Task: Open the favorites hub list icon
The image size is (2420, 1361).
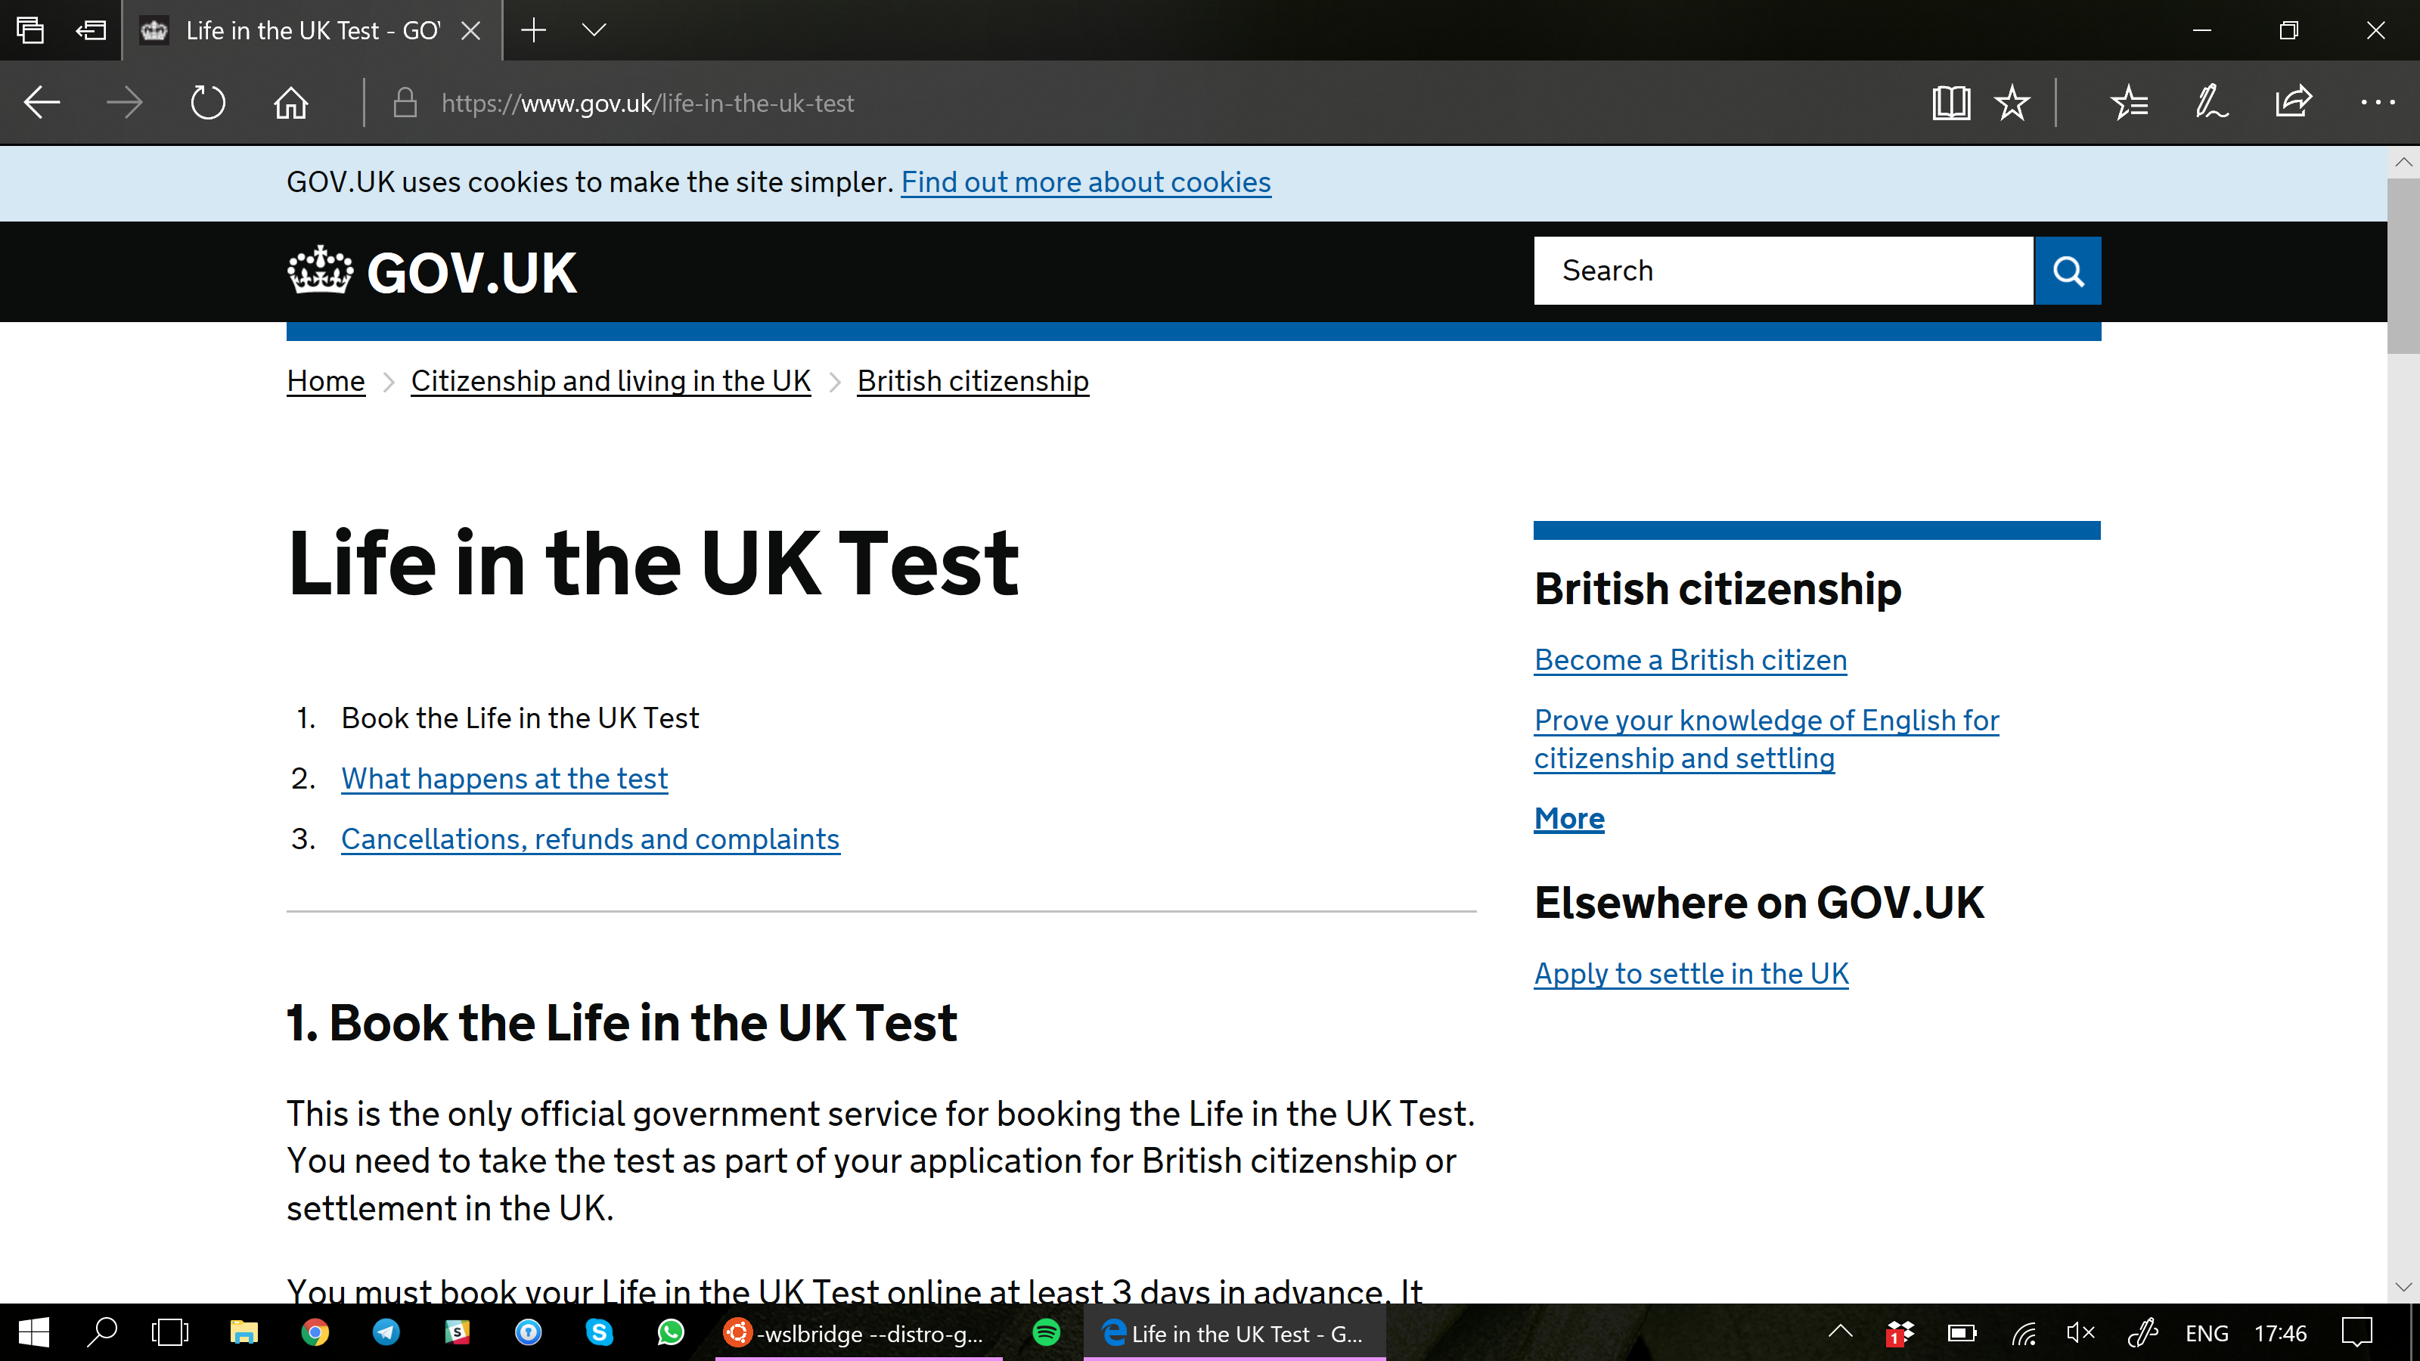Action: 2130,102
